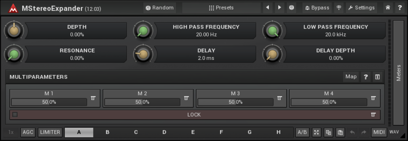Click the redo arrow icon
Image resolution: width=408 pixels, height=141 pixels.
364,132
